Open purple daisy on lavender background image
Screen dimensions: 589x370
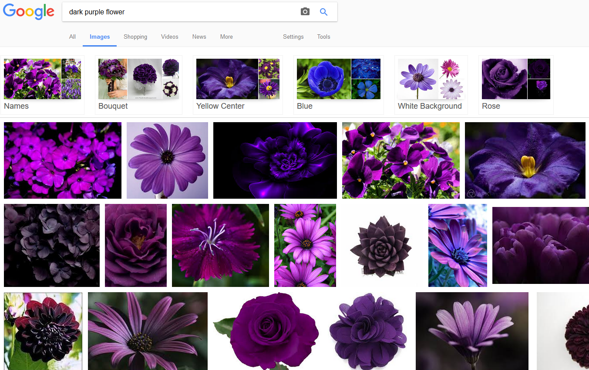point(167,160)
